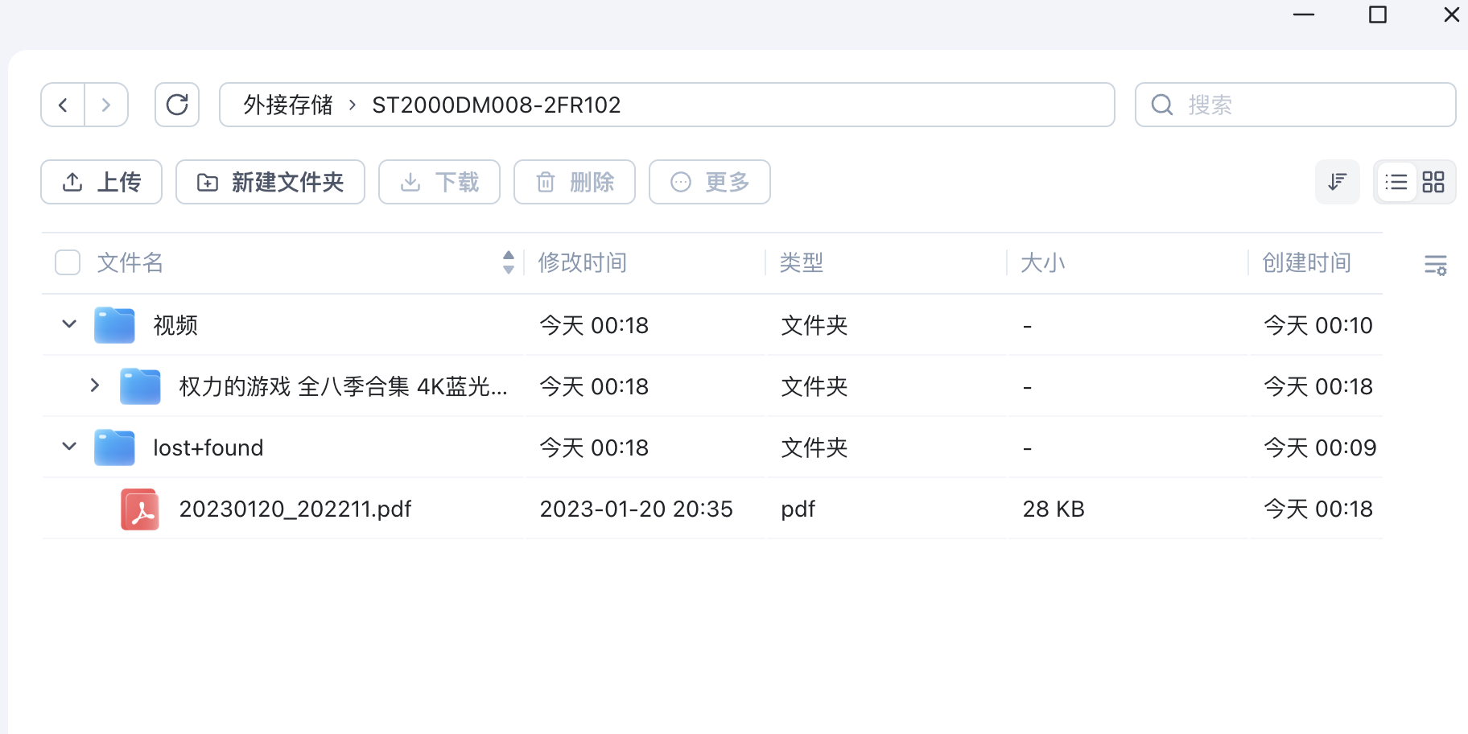This screenshot has width=1468, height=734.
Task: Switch to grid view mode
Action: click(x=1433, y=182)
